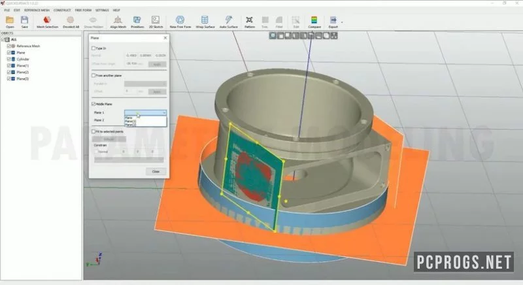Toggle the Plane(1) object checkbox
The image size is (523, 285).
[9, 65]
